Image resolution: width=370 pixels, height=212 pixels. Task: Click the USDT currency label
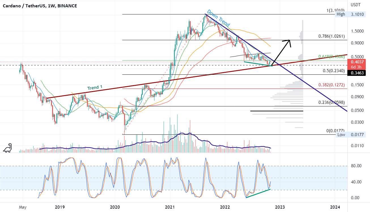(356, 5)
